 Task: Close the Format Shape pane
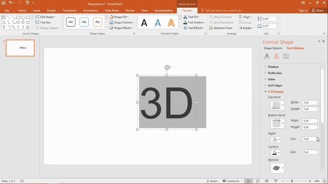[x=323, y=41]
